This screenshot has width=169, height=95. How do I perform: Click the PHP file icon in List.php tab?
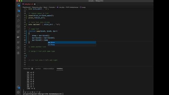pos(23,4)
